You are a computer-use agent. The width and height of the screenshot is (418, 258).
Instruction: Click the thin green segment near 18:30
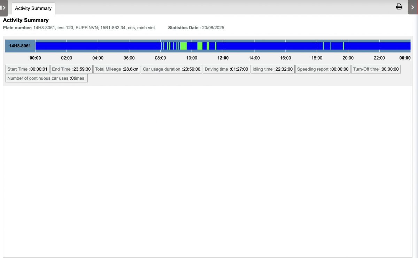coord(323,46)
